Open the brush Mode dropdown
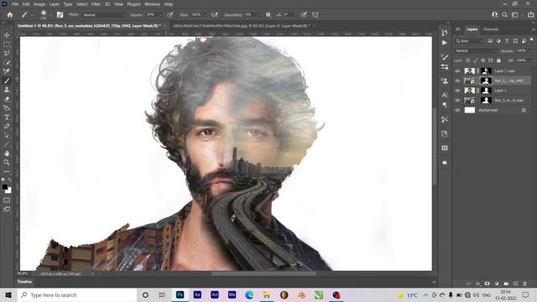This screenshot has height=302, width=537. pyautogui.click(x=104, y=15)
